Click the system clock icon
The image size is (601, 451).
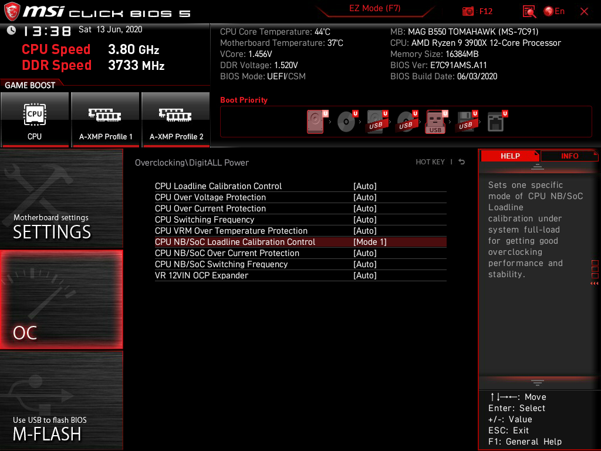pyautogui.click(x=11, y=30)
